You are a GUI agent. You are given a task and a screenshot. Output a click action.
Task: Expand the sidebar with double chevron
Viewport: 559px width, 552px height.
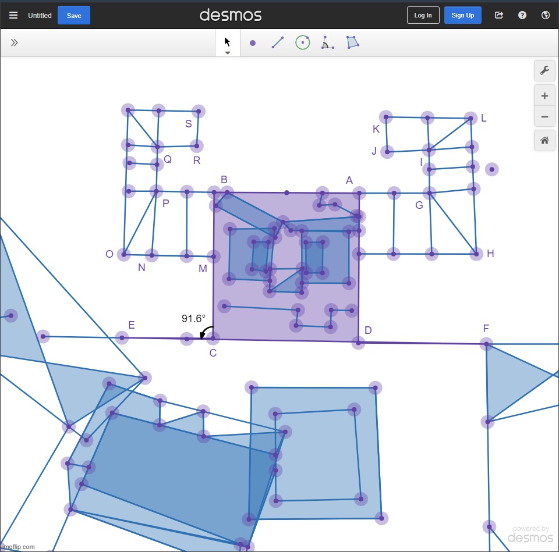pyautogui.click(x=14, y=42)
